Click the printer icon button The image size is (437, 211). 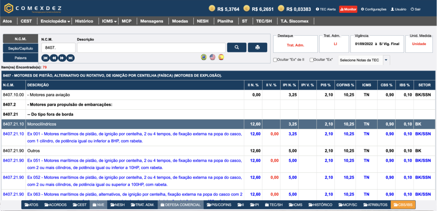click(x=257, y=47)
